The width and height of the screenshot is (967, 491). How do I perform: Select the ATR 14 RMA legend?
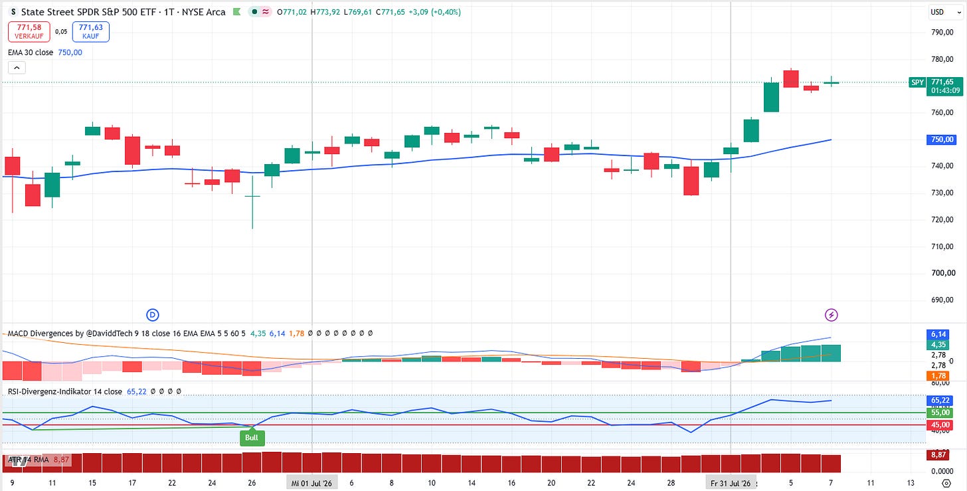(x=28, y=459)
